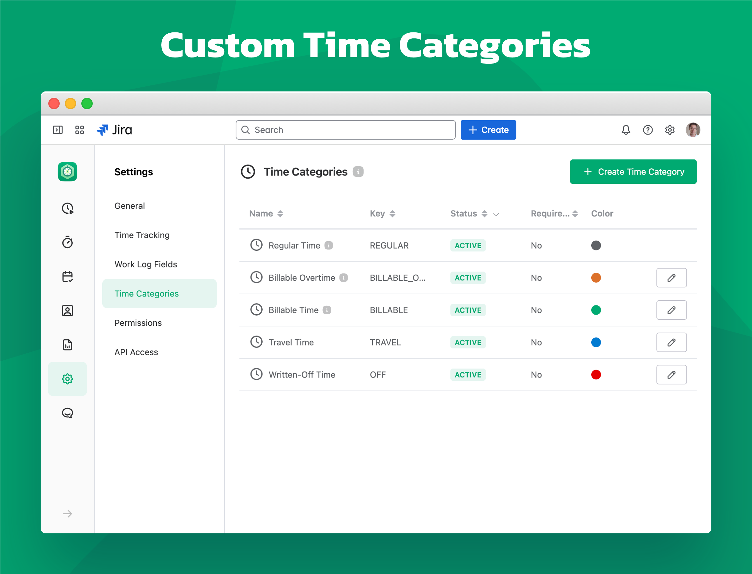The height and width of the screenshot is (574, 752).
Task: Click the orange color dot of Billable Overtime
Action: coord(596,278)
